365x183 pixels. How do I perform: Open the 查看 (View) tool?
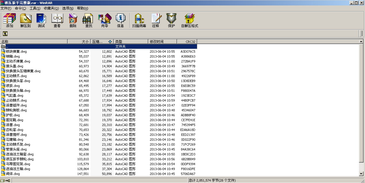(57, 20)
